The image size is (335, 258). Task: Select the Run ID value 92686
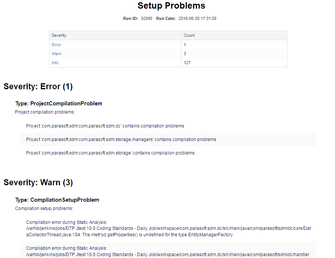point(147,18)
